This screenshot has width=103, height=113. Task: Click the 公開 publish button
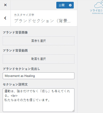[x=62, y=5]
